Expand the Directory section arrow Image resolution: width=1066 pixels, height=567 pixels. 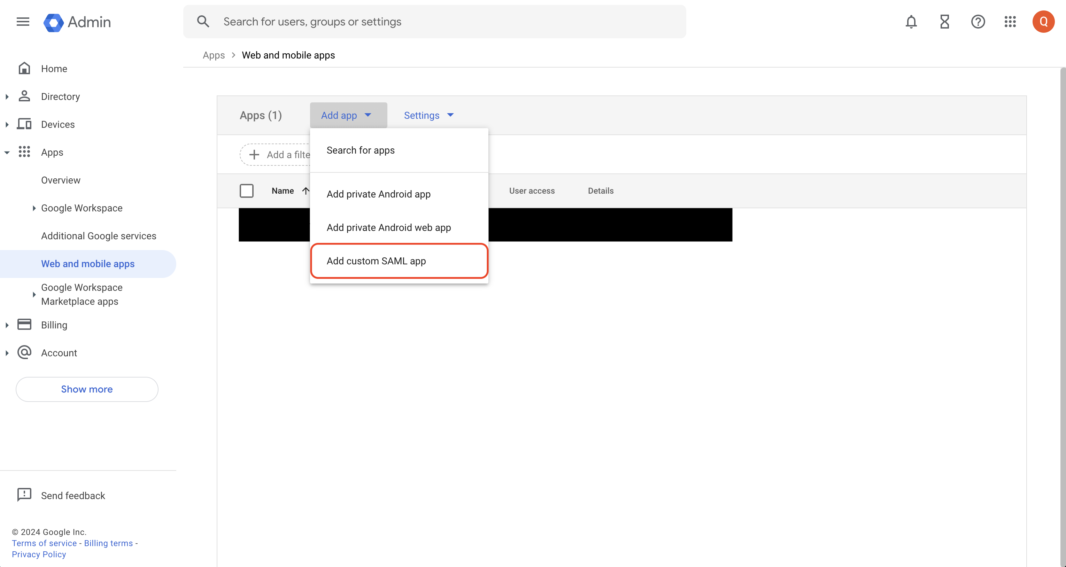[7, 96]
